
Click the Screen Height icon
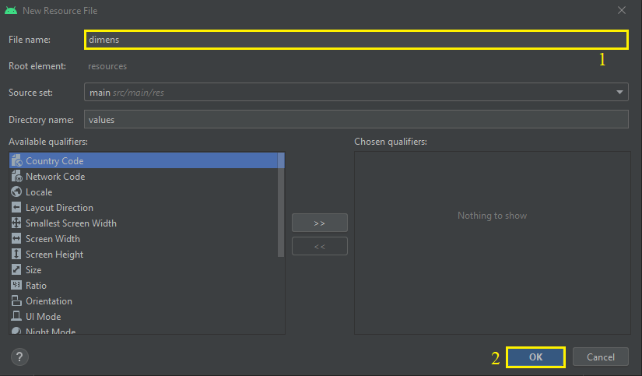tap(16, 254)
